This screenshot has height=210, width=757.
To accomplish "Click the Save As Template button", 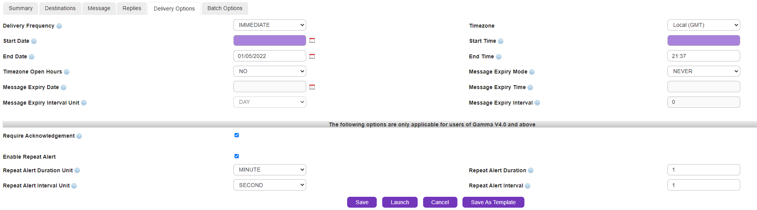I will 493,202.
